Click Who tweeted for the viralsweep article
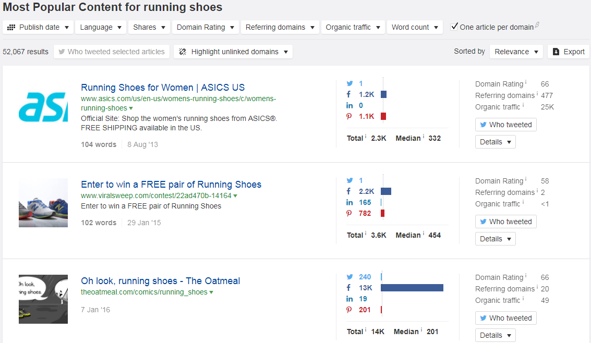591x343 pixels. (506, 222)
